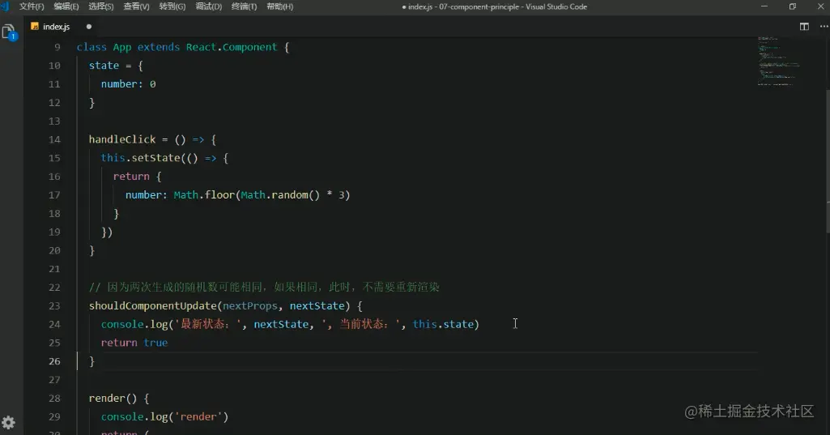This screenshot has height=435, width=830.
Task: Click the JS file icon on index.js tab
Action: 35,27
